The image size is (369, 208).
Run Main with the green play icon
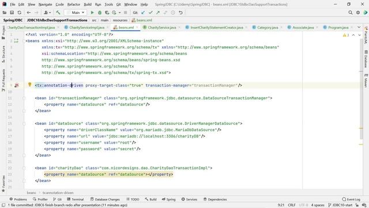tap(92, 13)
